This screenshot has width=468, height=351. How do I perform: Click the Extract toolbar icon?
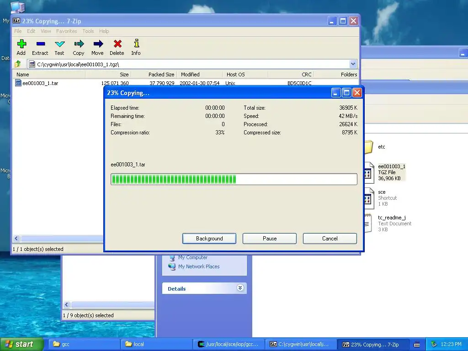(41, 44)
